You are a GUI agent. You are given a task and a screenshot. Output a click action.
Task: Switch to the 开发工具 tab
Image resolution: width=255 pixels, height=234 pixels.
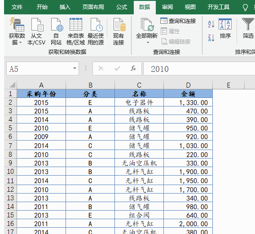tap(218, 7)
